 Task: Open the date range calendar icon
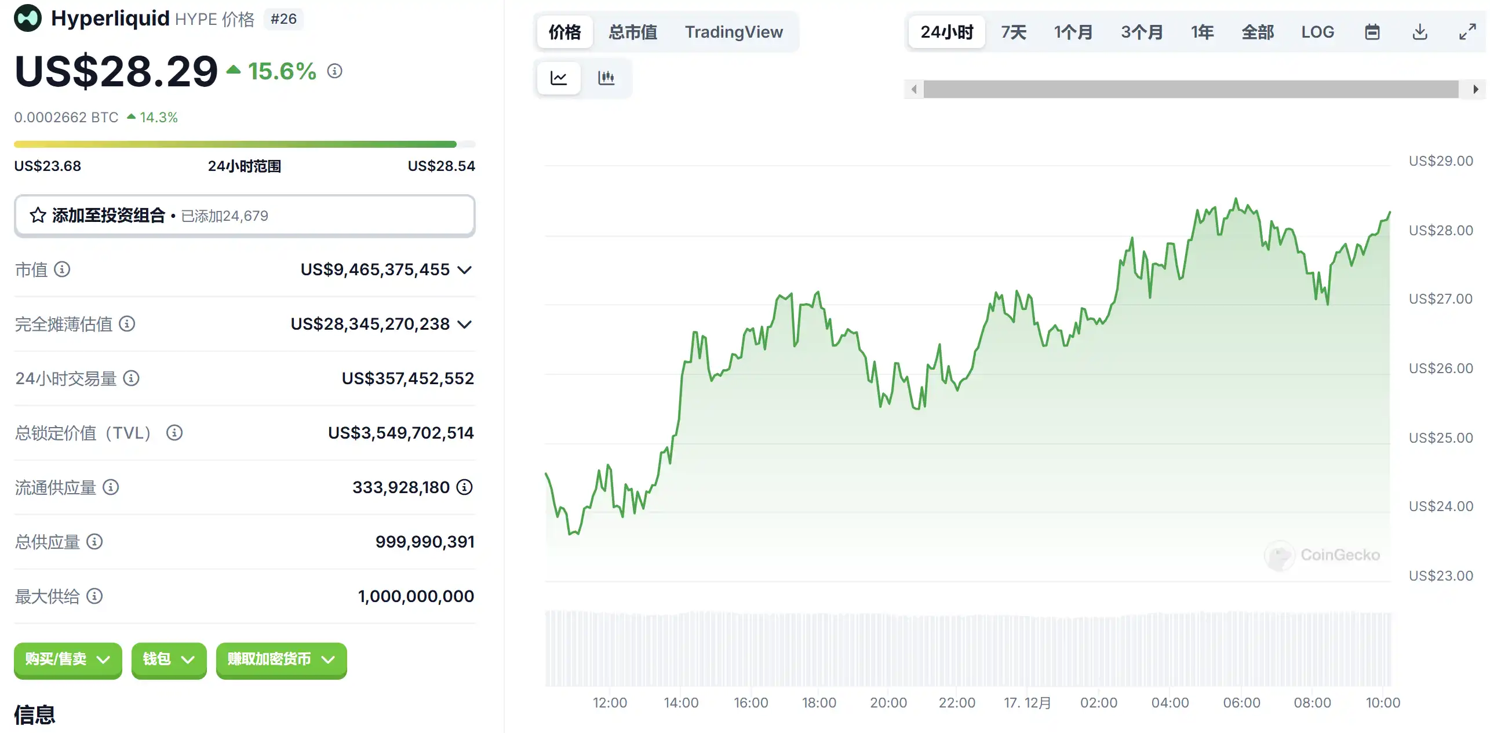1372,32
